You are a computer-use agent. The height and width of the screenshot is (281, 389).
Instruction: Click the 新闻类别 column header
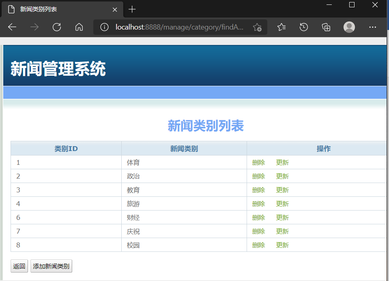[184, 149]
